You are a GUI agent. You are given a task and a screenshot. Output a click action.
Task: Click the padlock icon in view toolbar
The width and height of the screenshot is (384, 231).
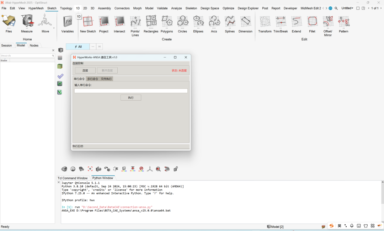pos(176,169)
